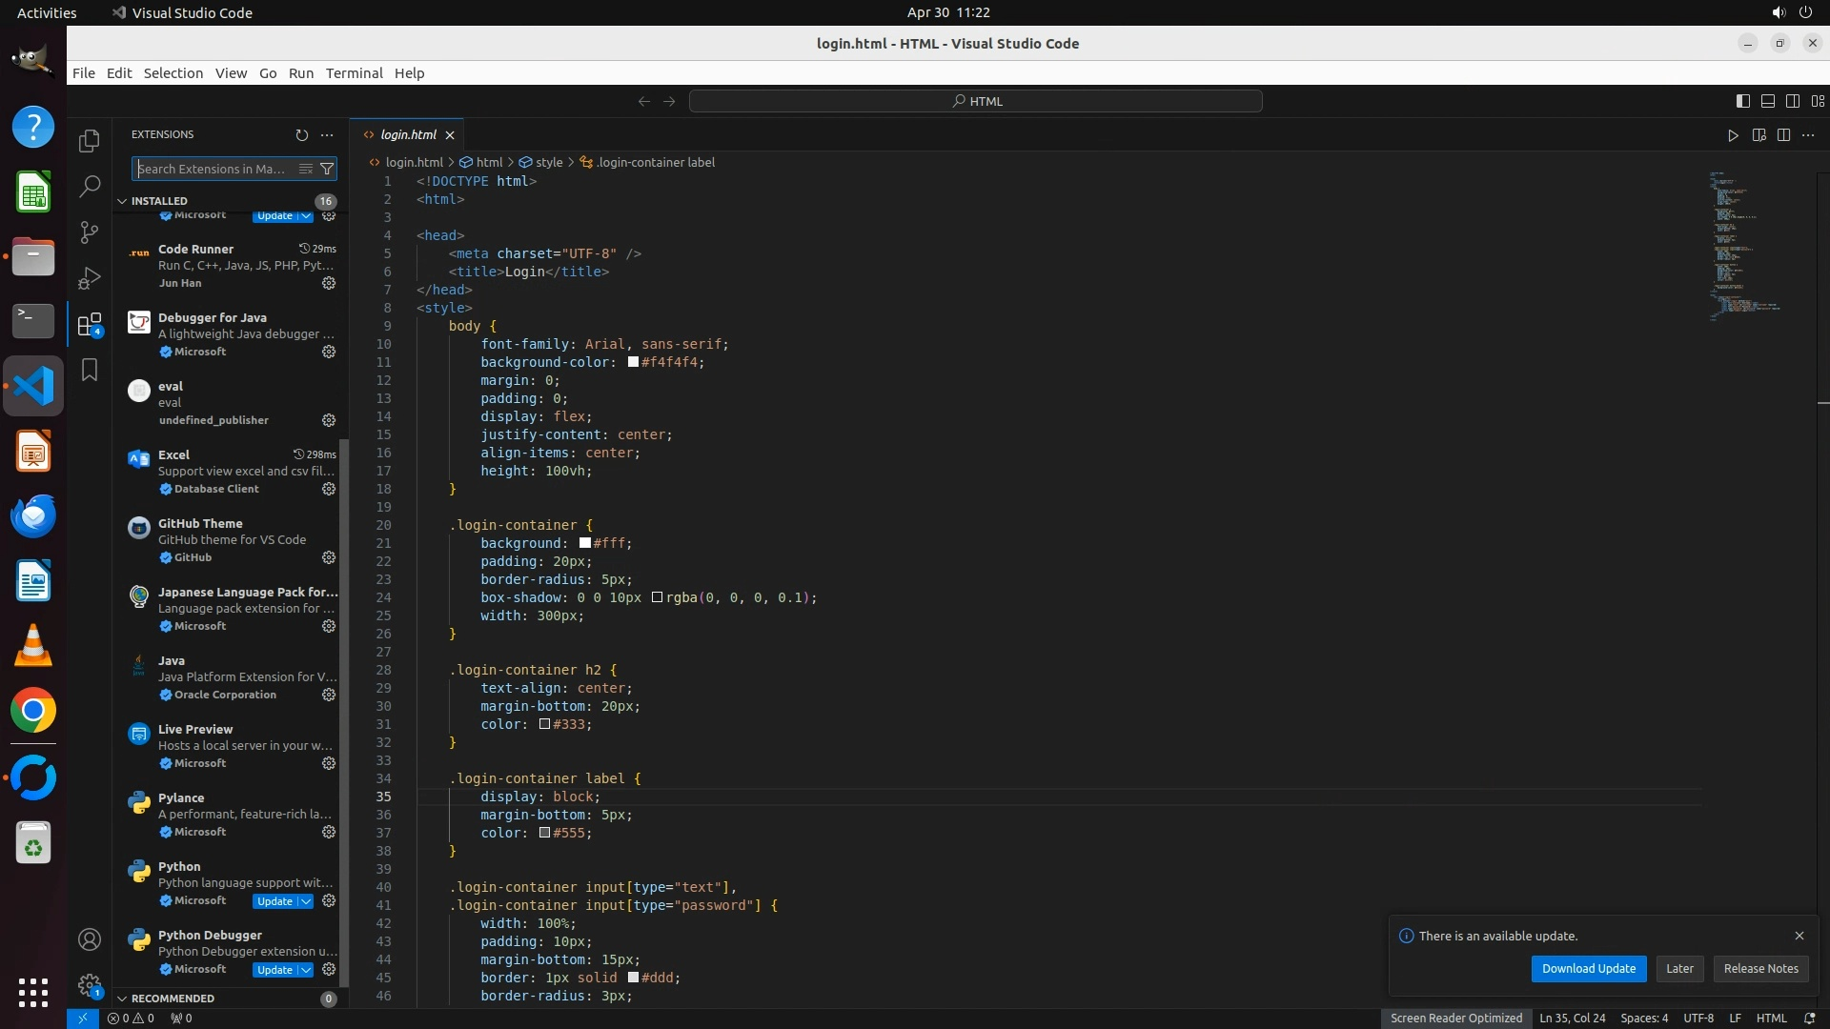Click the Release Notes button
Viewport: 1830px width, 1029px height.
click(1760, 968)
